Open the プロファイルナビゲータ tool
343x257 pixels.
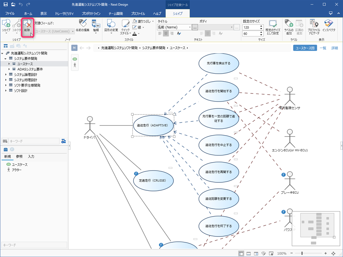(314, 26)
